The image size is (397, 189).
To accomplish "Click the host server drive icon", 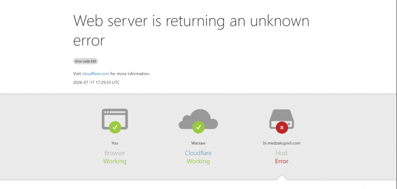I will tap(282, 119).
